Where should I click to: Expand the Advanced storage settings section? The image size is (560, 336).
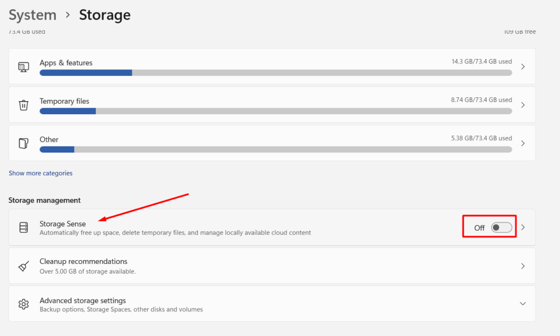coord(522,303)
